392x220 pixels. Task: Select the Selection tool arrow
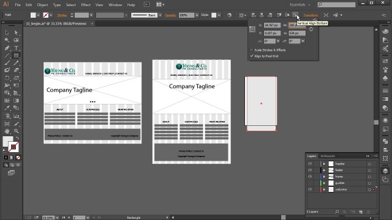coord(7,32)
